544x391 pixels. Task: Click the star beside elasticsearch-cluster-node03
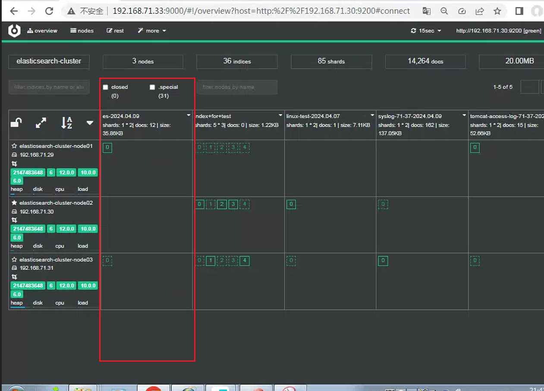14,260
